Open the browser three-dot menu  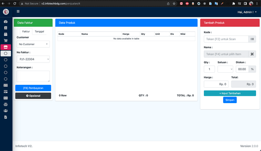[257, 4]
